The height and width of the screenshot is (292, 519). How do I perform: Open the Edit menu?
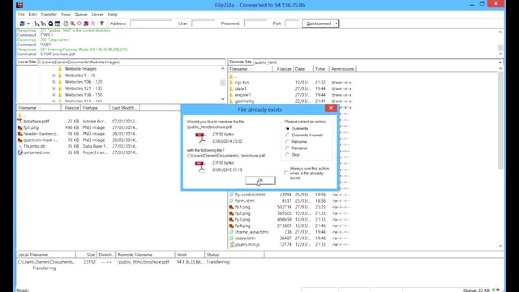click(33, 14)
